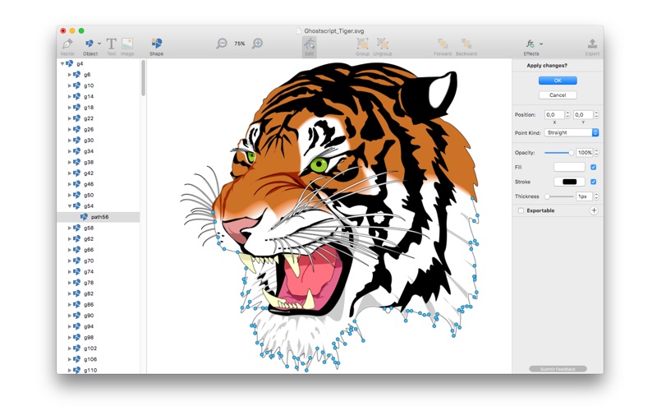Disable the Stroke checkbox
The image size is (657, 411).
(593, 182)
